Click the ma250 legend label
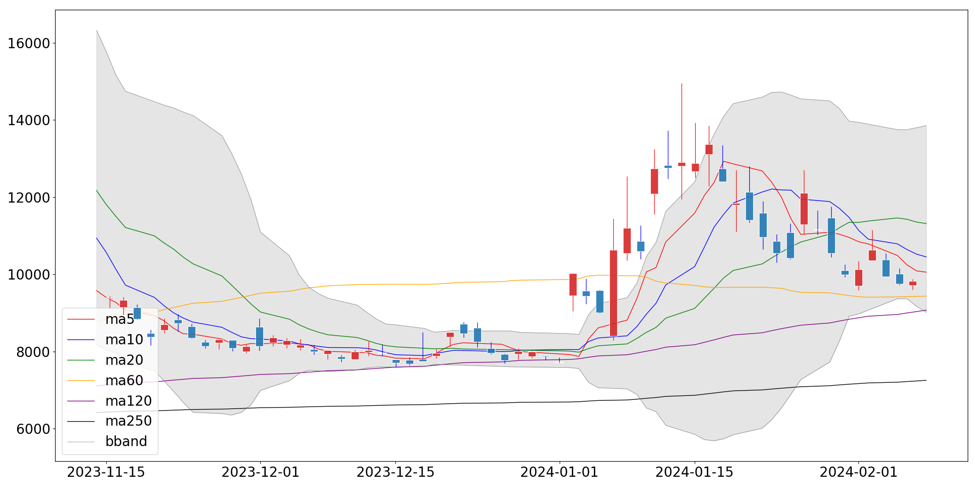The height and width of the screenshot is (487, 975). [x=129, y=421]
